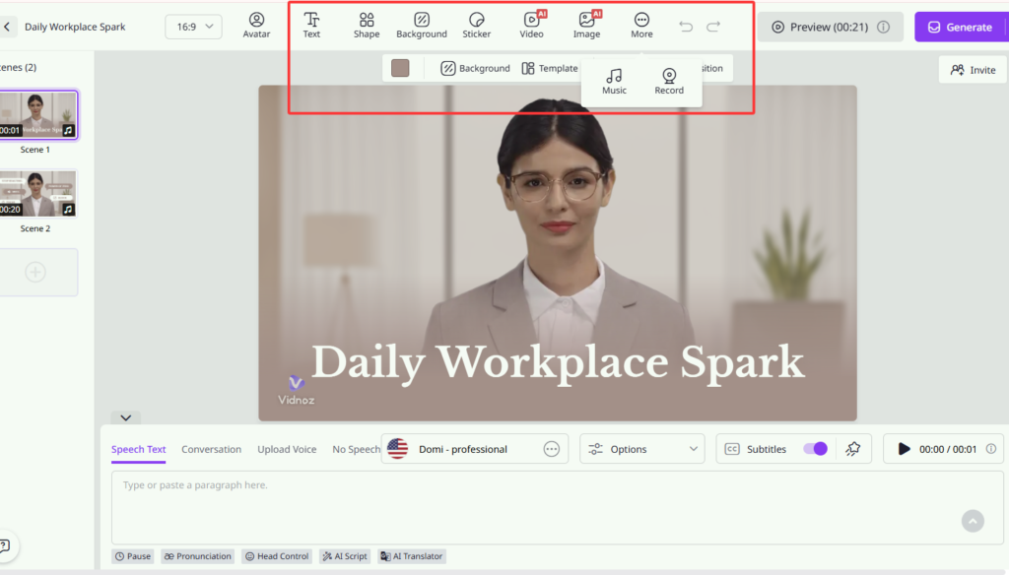Click the info icon beside Preview
This screenshot has width=1009, height=575.
point(884,27)
